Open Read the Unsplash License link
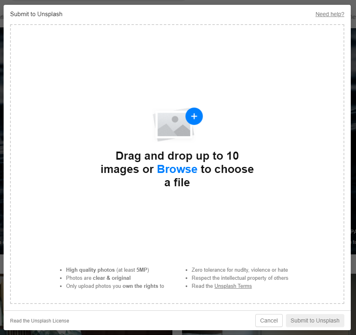The image size is (356, 335). pyautogui.click(x=39, y=320)
